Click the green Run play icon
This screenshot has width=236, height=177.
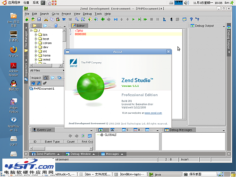point(134,19)
